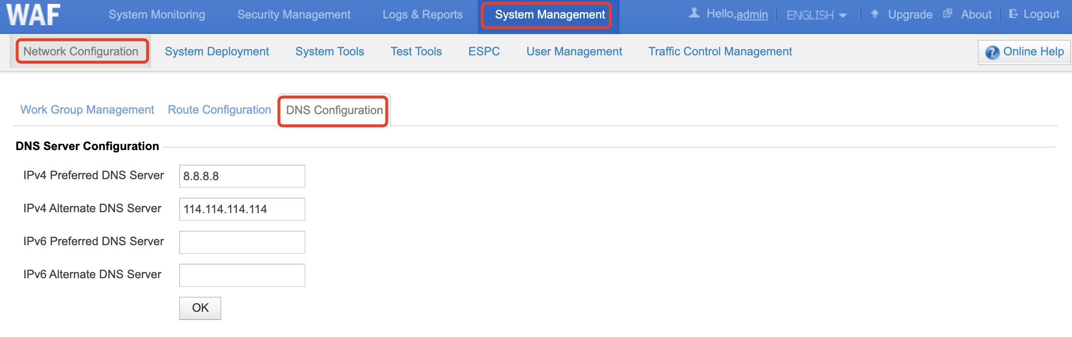The image size is (1072, 337).
Task: Switch to Route Configuration tab
Action: point(219,110)
